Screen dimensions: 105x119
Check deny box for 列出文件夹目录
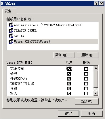pyautogui.click(x=86, y=84)
